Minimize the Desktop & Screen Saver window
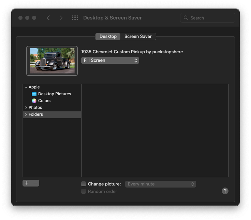 point(27,18)
